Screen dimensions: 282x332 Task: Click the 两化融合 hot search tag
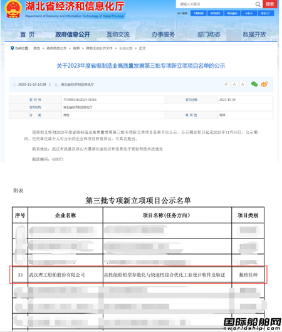coord(232,13)
